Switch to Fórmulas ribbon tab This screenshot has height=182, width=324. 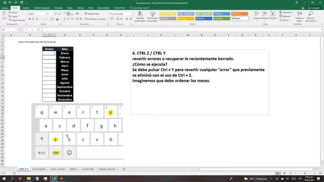pos(59,8)
